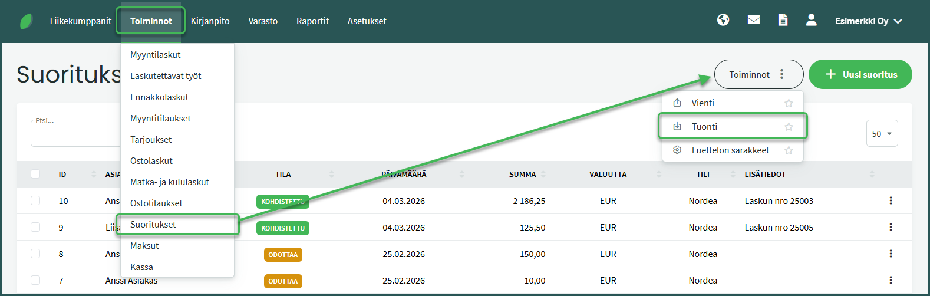Screen dimensions: 930x296
Task: Click the Uusi suoritus button
Action: pyautogui.click(x=860, y=74)
